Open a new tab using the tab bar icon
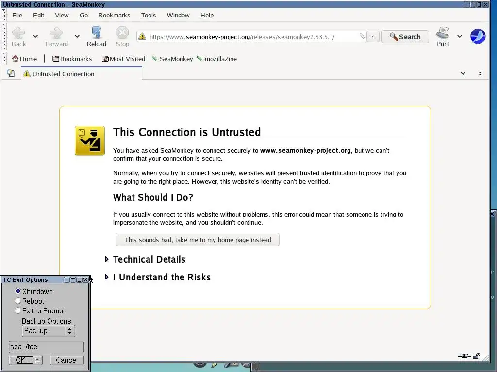Image resolution: width=497 pixels, height=372 pixels. (11, 74)
